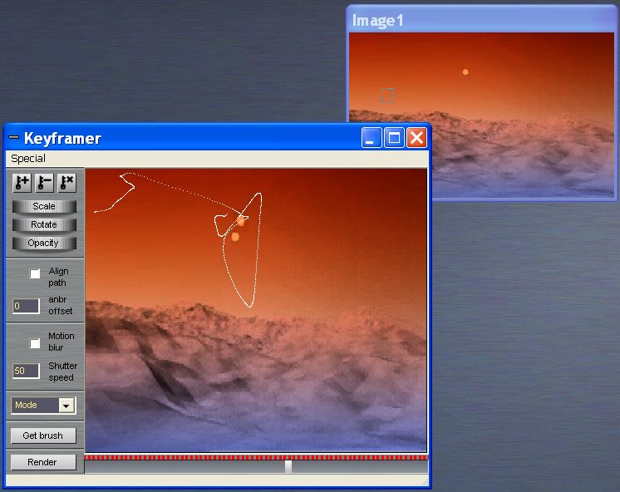Click the Get brush button
The width and height of the screenshot is (620, 492).
pos(43,435)
